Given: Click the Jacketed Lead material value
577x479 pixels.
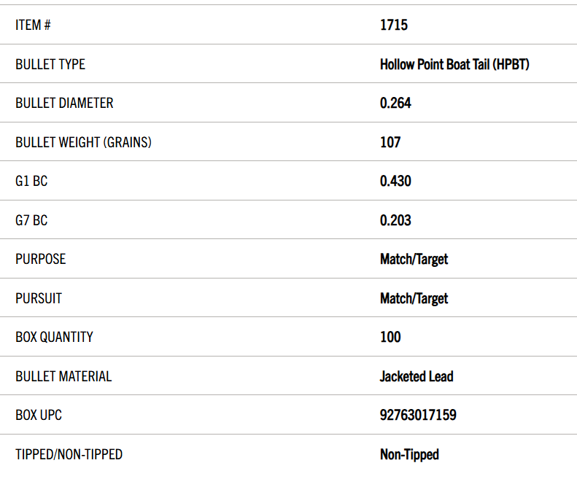Looking at the screenshot, I should point(417,376).
